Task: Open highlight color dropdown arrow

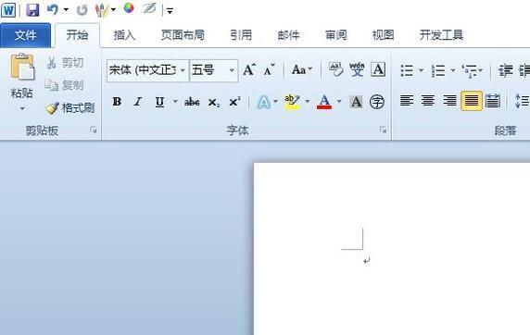Action: [x=308, y=101]
